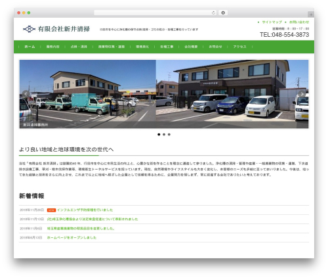Image resolution: width=328 pixels, height=278 pixels.
Task: Click the tagline beside company logo
Action: tap(149, 30)
